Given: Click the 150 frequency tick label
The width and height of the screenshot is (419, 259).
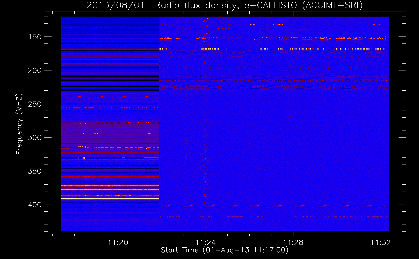Looking at the screenshot, I should coord(35,37).
